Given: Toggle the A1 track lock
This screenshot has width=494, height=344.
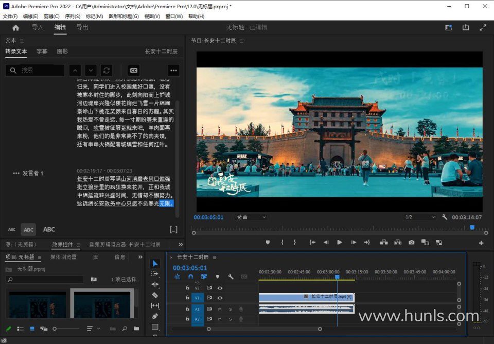Looking at the screenshot, I should (x=187, y=309).
